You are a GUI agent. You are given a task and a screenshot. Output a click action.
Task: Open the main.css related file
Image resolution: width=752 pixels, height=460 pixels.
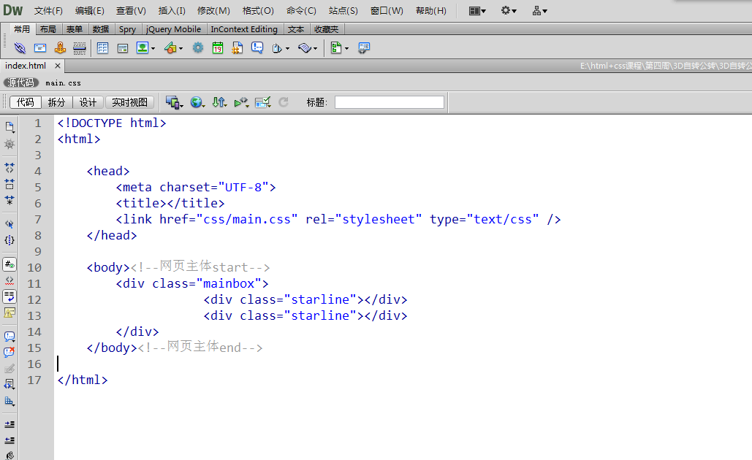click(63, 83)
